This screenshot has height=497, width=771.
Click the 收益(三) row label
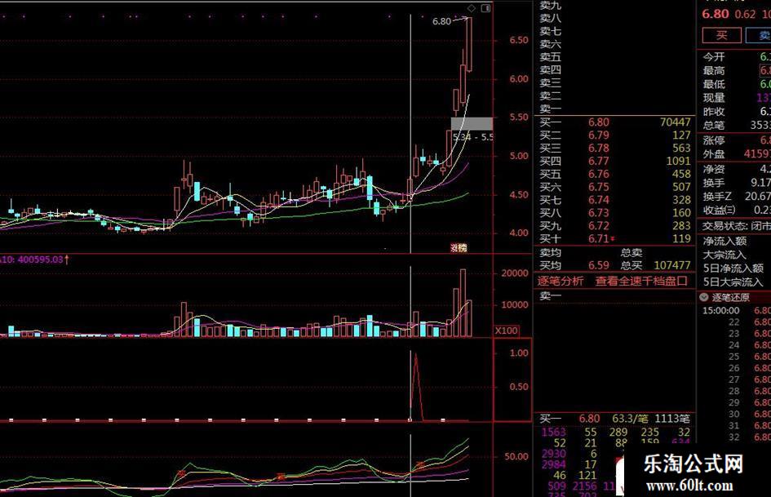(x=720, y=210)
